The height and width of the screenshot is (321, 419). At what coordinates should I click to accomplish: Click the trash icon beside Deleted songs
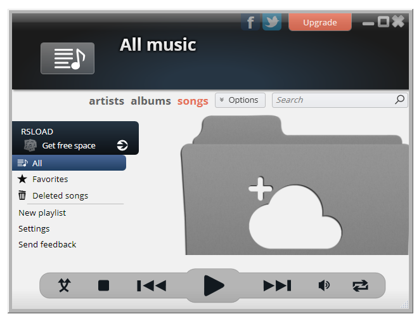coord(22,195)
